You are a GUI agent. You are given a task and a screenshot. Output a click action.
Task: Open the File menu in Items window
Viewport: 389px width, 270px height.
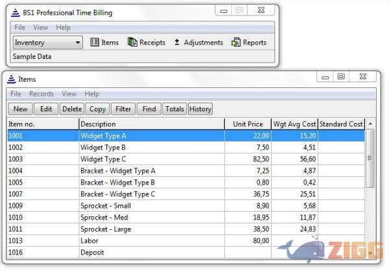pyautogui.click(x=16, y=94)
